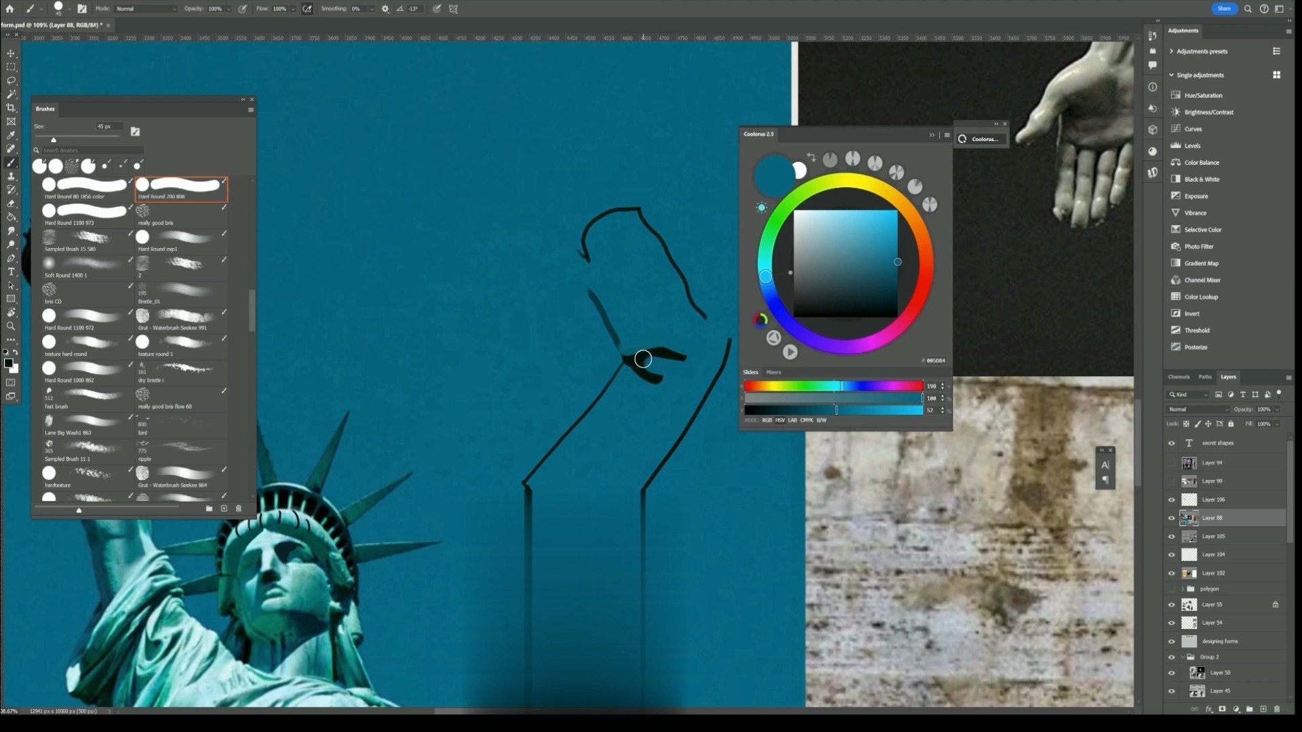Open the Flow dropdown arrow
This screenshot has width=1302, height=732.
point(293,9)
